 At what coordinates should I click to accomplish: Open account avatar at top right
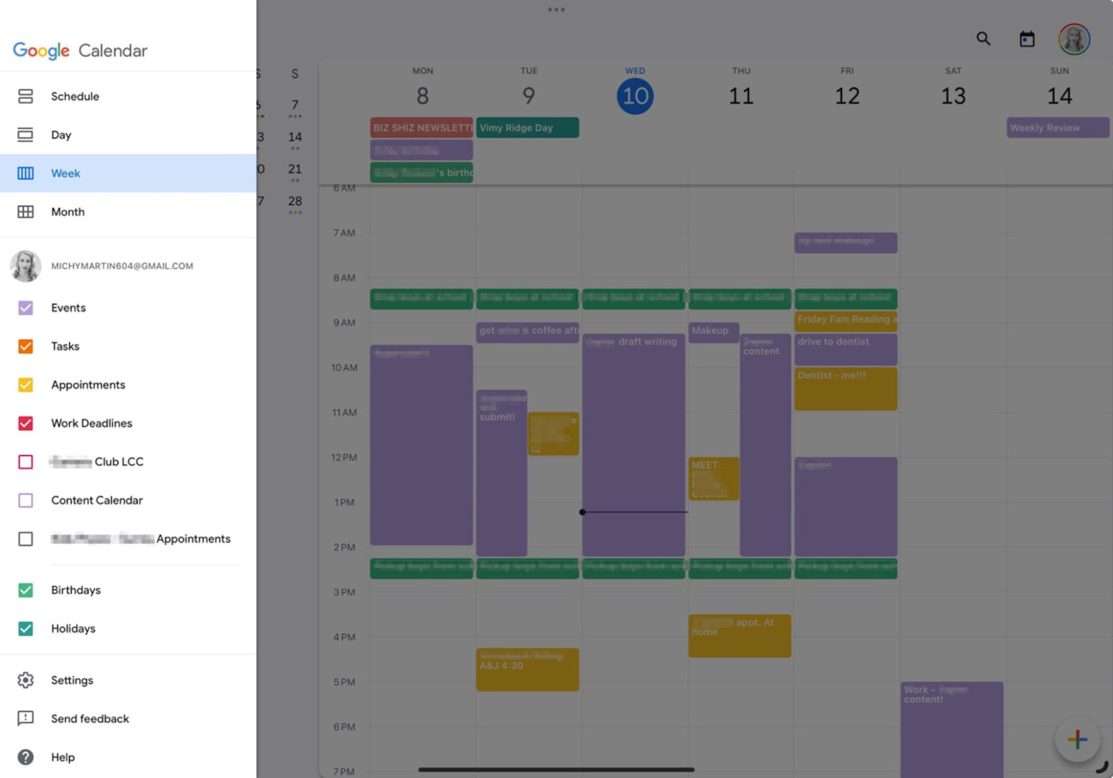click(x=1074, y=39)
